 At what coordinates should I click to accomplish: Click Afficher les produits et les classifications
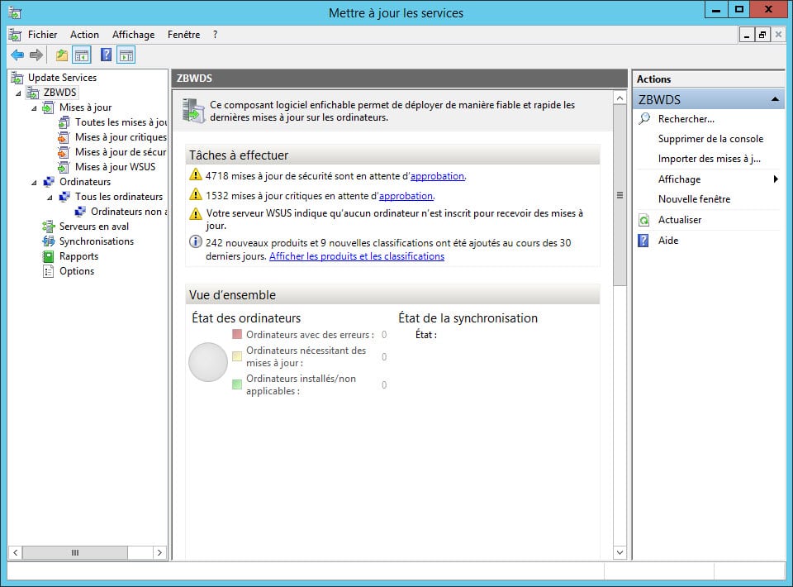[x=357, y=256]
